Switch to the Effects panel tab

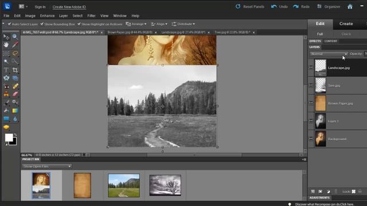(x=315, y=41)
